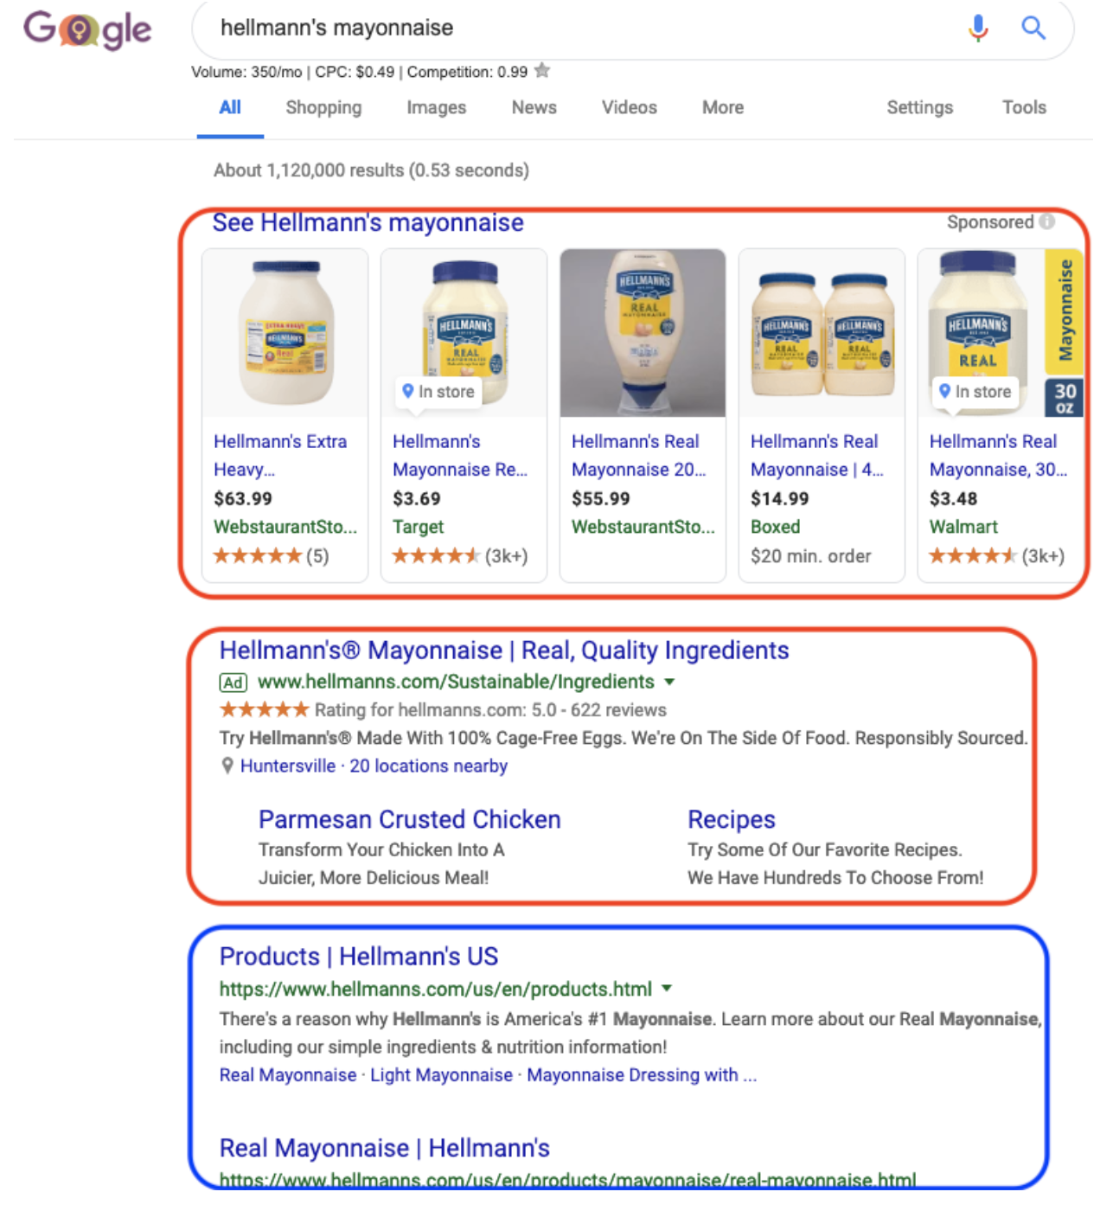Click the $14.99 price

780,499
